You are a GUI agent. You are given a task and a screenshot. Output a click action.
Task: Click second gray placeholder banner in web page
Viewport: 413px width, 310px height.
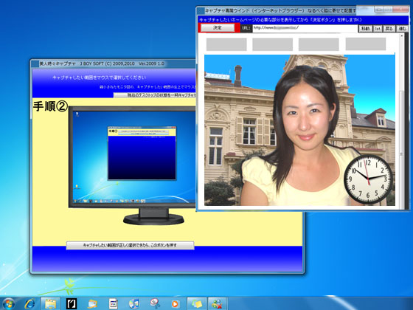coord(273,44)
